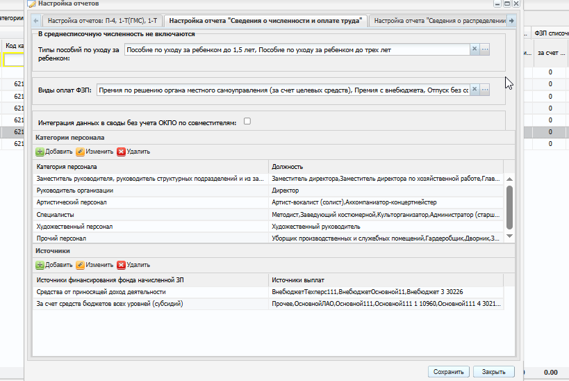
Task: Click Удалить icon in Источники toolbar
Action: tap(121, 265)
